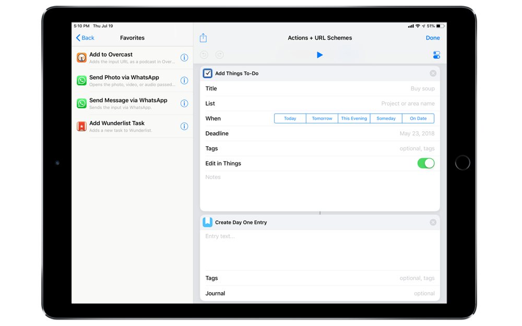
Task: Click the Actions + URL Schemes title
Action: pos(320,38)
